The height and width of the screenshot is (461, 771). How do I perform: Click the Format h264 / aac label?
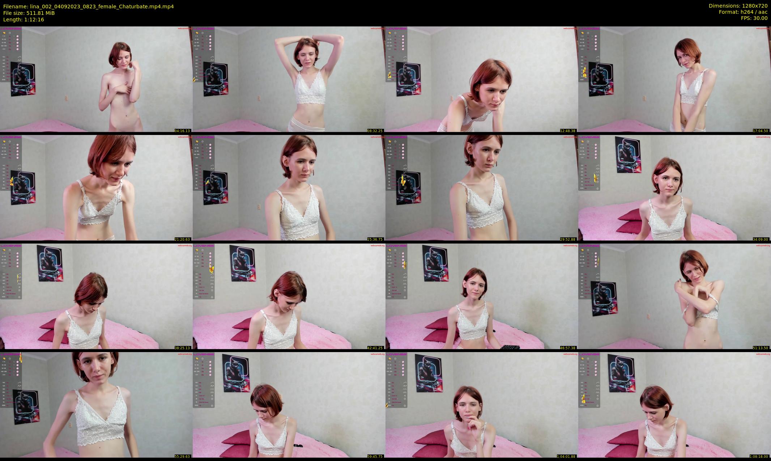click(743, 12)
